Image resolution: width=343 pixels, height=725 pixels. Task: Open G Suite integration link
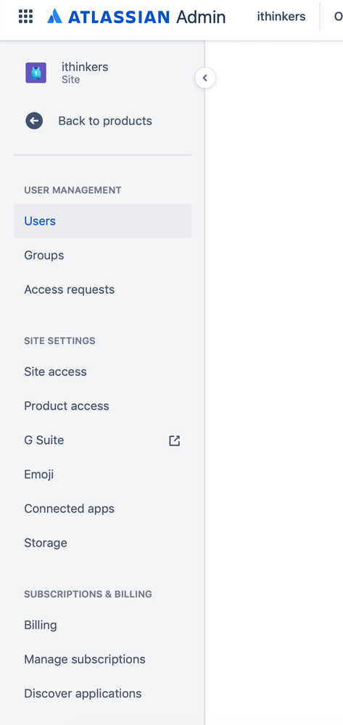(x=103, y=441)
